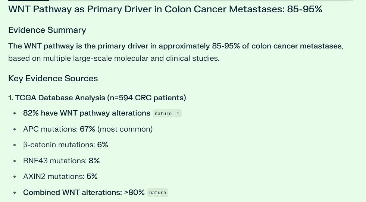
Task: Select the 'Evidence Summary' heading
Action: pyautogui.click(x=47, y=30)
